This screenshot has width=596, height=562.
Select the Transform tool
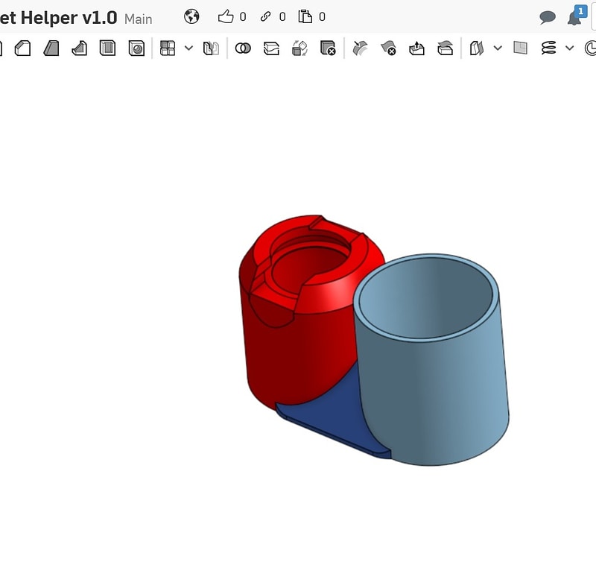click(x=299, y=48)
